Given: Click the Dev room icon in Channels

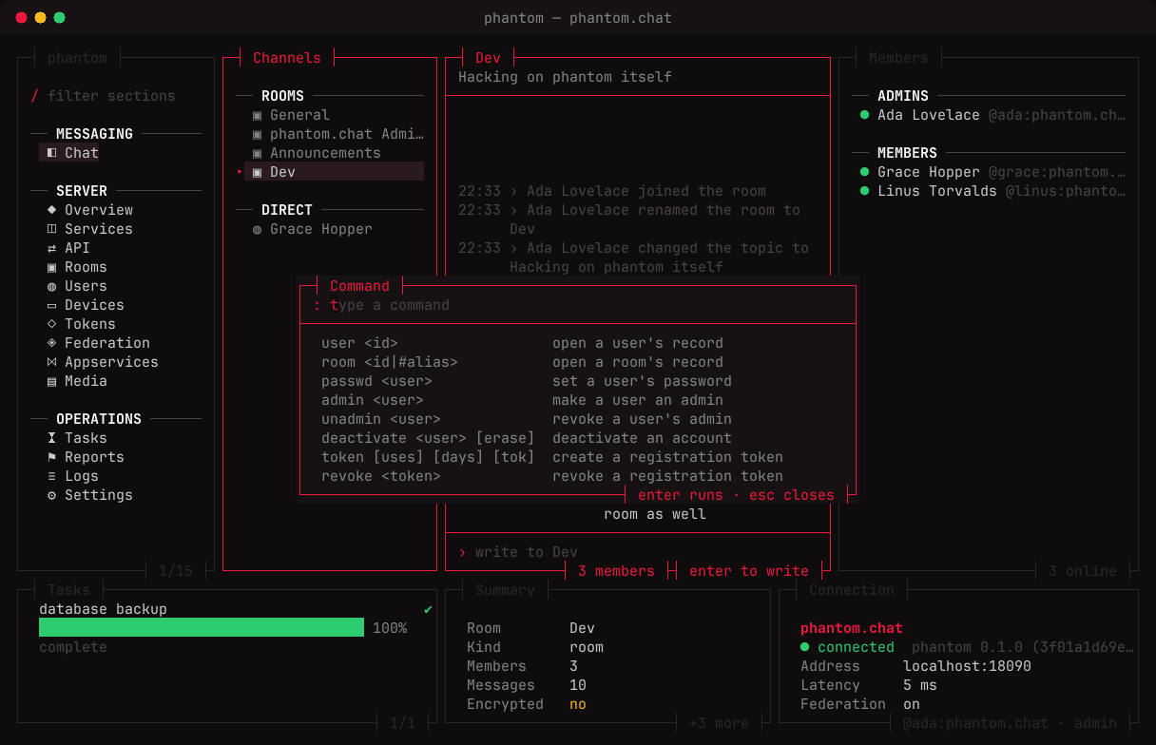Looking at the screenshot, I should click(257, 172).
